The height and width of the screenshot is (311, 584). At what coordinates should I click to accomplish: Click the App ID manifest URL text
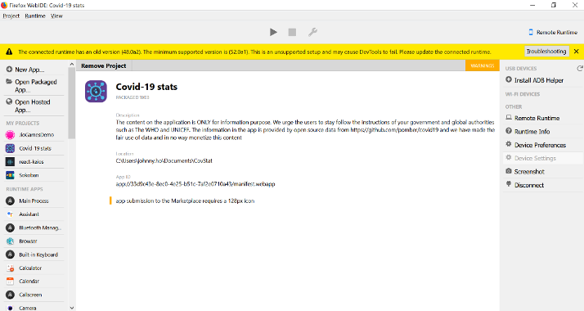(195, 184)
